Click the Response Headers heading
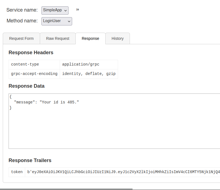 point(31,53)
